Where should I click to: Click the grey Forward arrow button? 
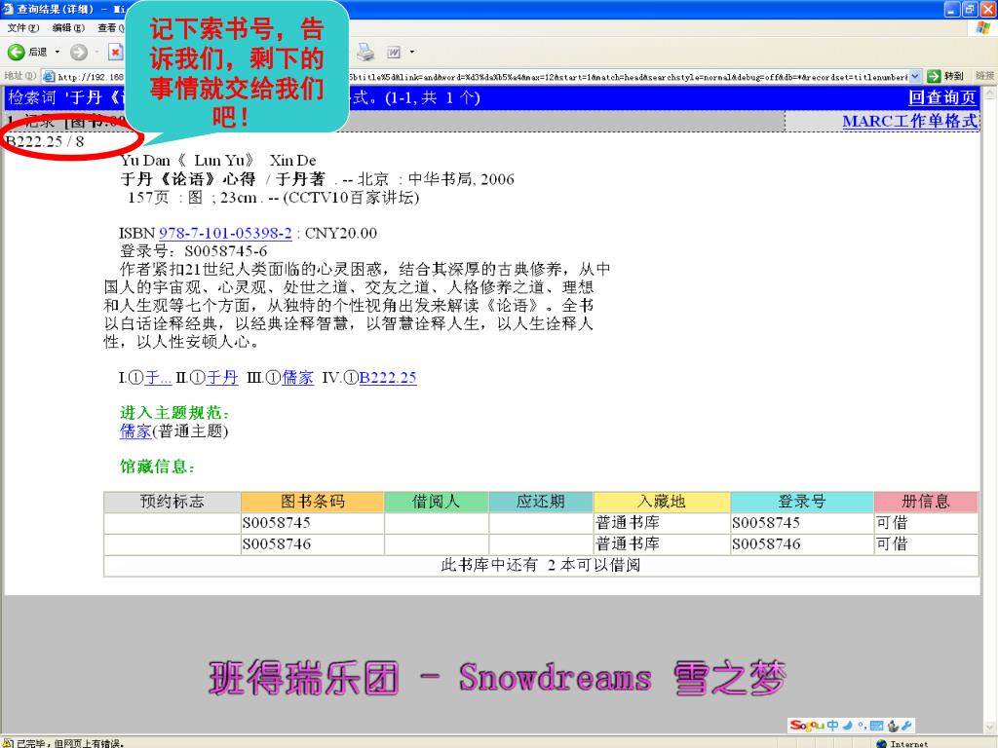click(x=78, y=53)
